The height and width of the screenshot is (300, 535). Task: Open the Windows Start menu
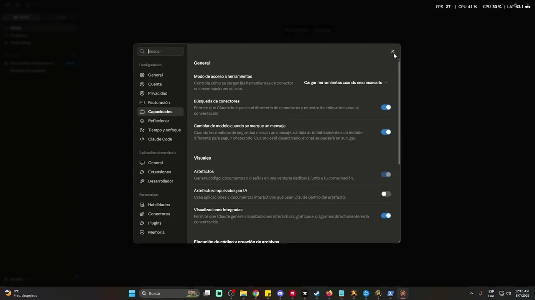[x=132, y=293]
